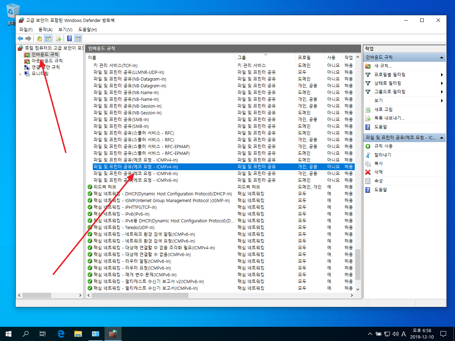Open the 파일(F) menu
Viewport: 455px width, 341px height.
[x=26, y=29]
